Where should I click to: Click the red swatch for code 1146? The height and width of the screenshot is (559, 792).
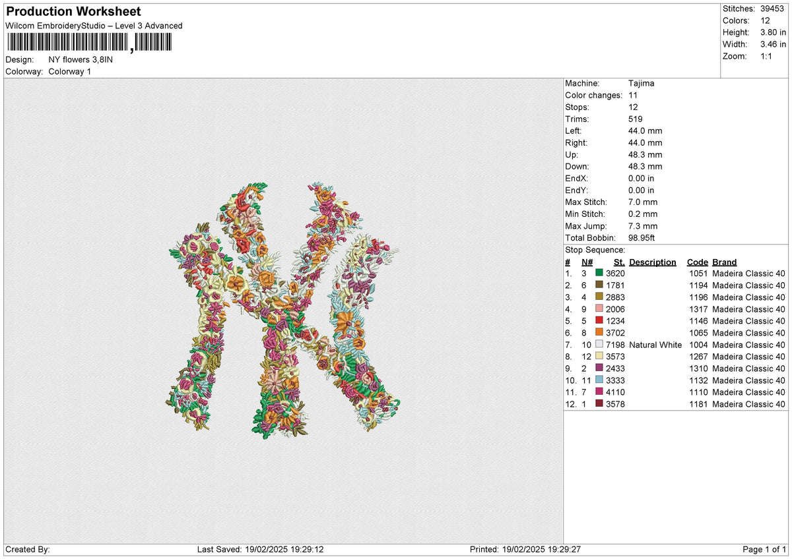click(x=599, y=320)
